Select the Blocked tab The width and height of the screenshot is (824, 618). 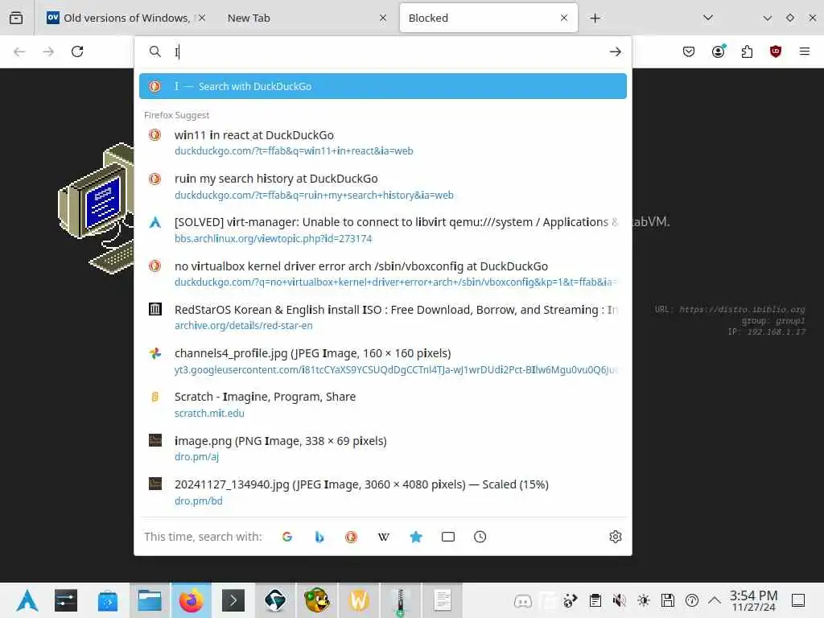[488, 18]
